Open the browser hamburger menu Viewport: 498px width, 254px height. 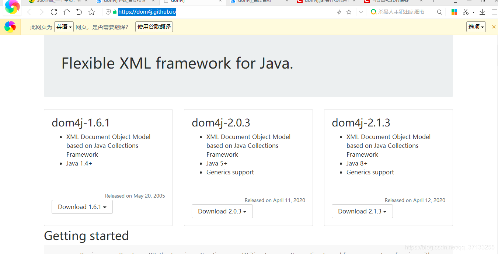pos(494,12)
